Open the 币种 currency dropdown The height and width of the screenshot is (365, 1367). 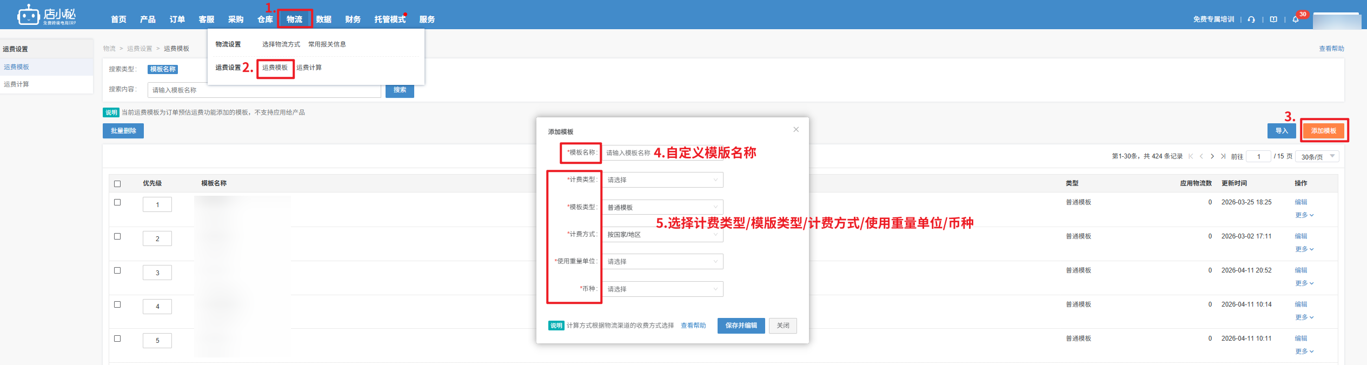click(x=662, y=289)
